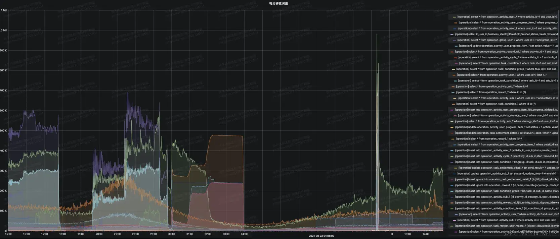Viewport: 560px width, 239px height.
Task: Select legend 'update operation_activity_sub_? set status=?'
Action: pyautogui.click(x=507, y=174)
